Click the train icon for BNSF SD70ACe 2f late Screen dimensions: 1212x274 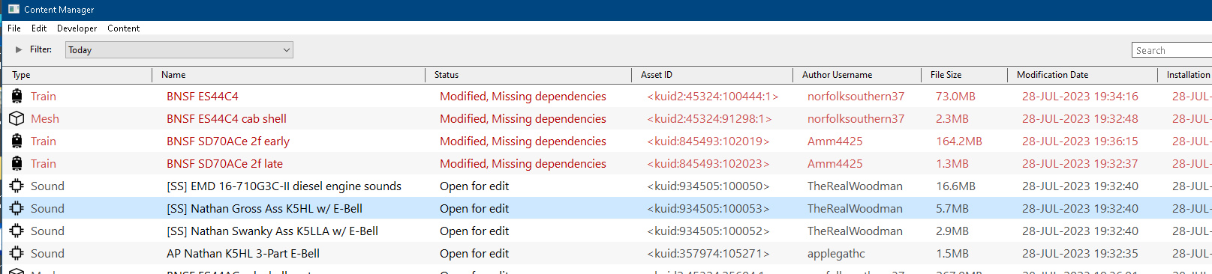17,163
